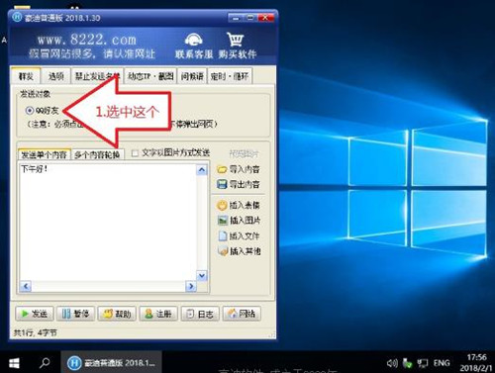Image resolution: width=495 pixels, height=373 pixels.
Task: Minimize the 豪迪普通版 window
Action: pyautogui.click(x=236, y=18)
